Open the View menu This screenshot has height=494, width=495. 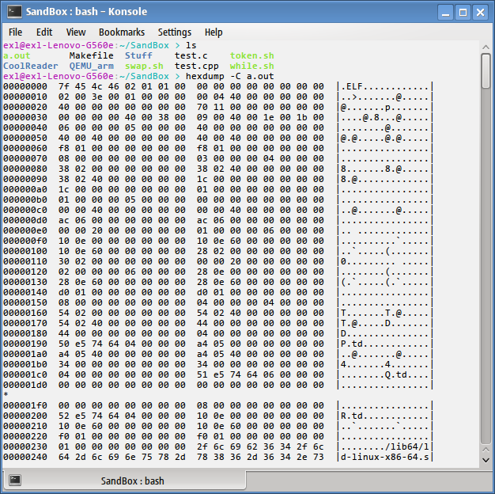coord(76,32)
